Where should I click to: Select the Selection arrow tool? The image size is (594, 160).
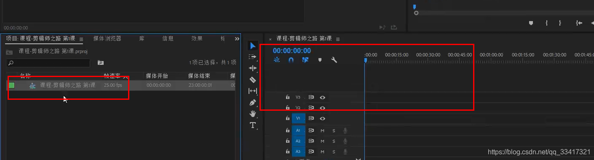pos(252,45)
